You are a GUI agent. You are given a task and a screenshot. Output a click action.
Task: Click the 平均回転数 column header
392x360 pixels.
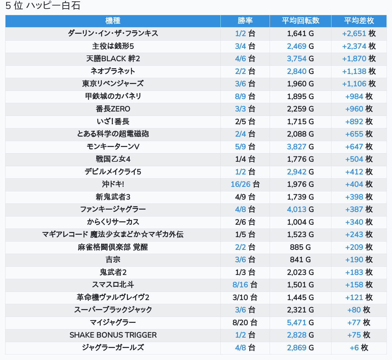300,21
